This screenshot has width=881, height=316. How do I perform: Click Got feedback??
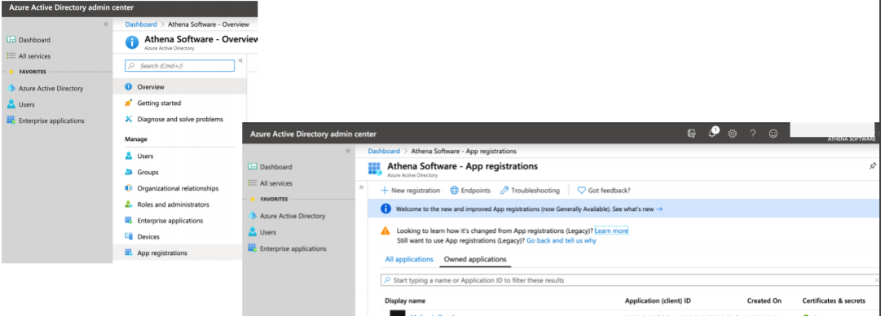coord(604,191)
